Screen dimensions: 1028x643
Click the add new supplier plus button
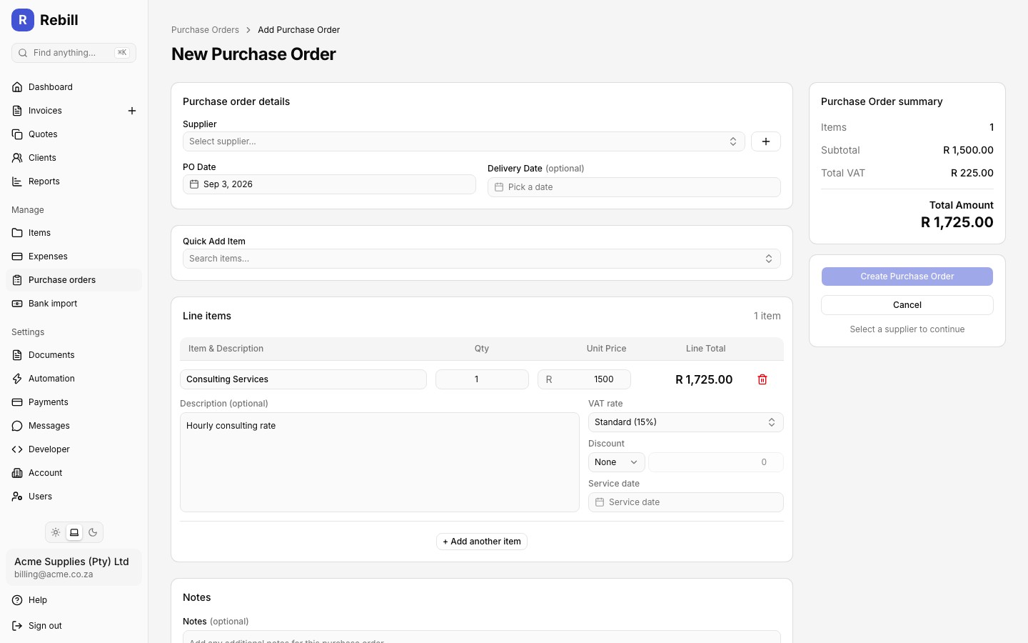[x=766, y=141]
